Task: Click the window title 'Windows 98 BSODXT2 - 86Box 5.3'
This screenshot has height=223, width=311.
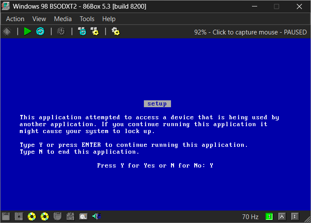Action: point(80,6)
